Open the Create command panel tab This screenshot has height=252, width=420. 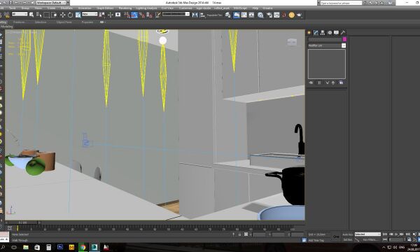(309, 32)
